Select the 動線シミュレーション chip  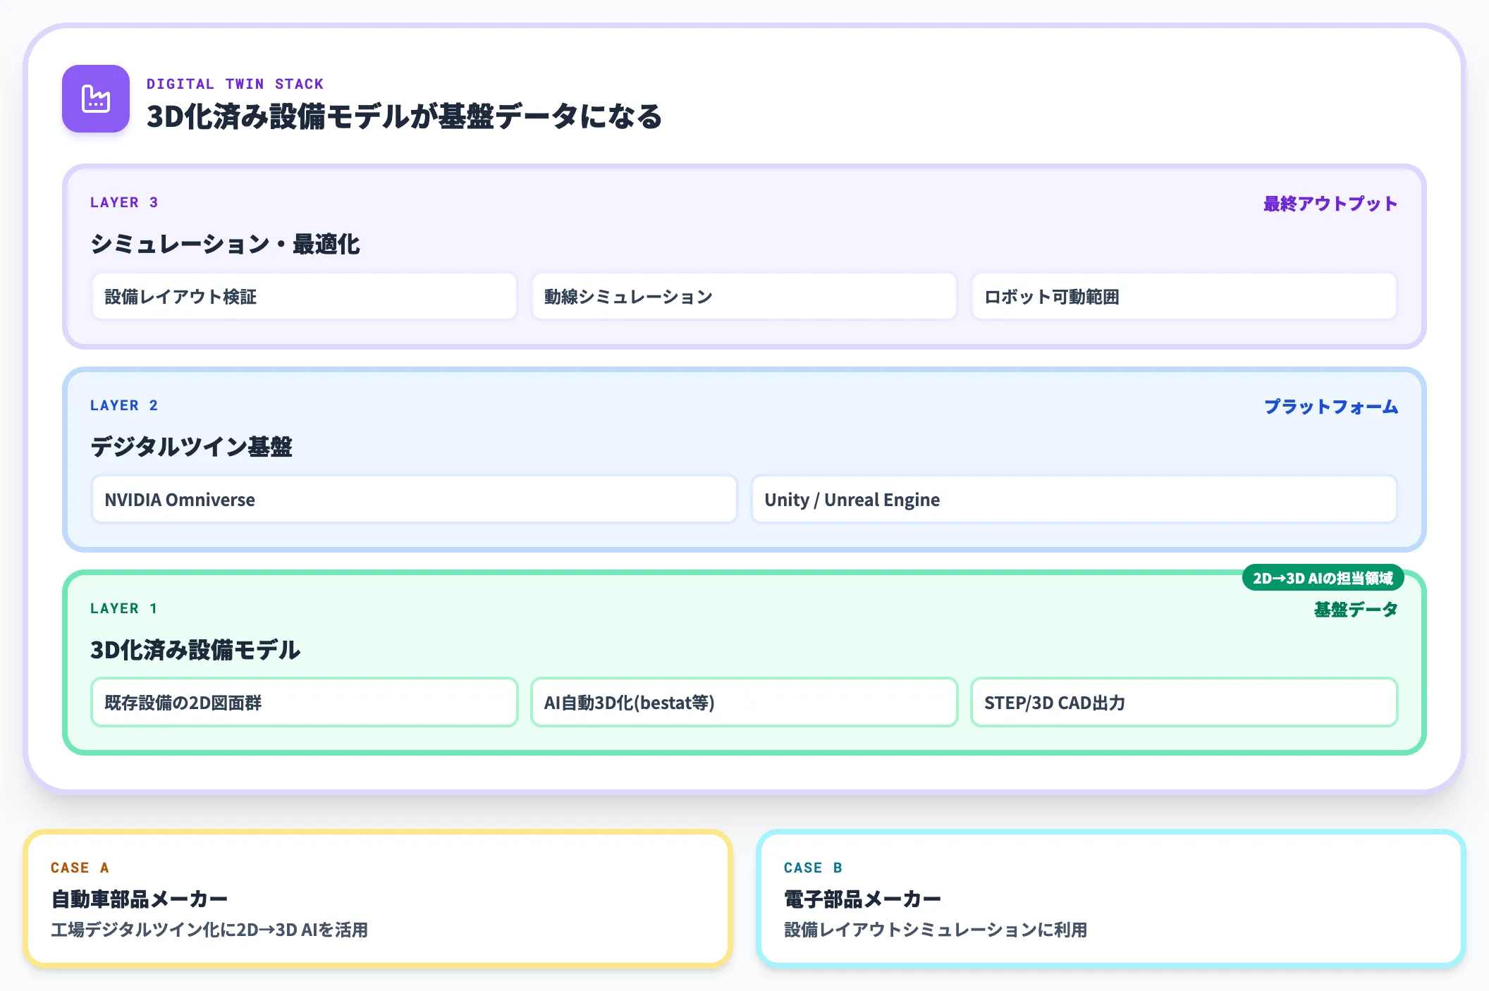click(744, 297)
